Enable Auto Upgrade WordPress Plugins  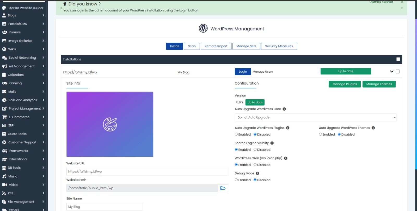[236, 134]
